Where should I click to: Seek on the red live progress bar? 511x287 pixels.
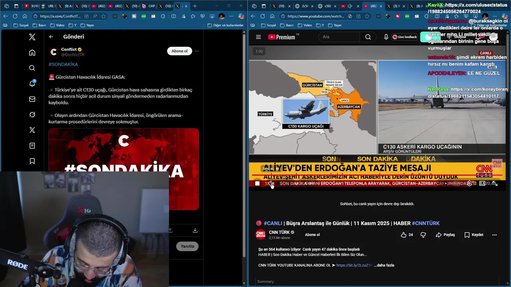pos(377,175)
